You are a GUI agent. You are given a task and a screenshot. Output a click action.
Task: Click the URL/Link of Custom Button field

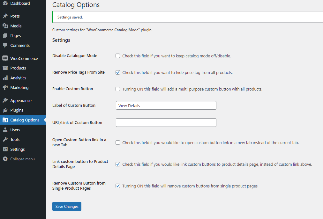166,122
